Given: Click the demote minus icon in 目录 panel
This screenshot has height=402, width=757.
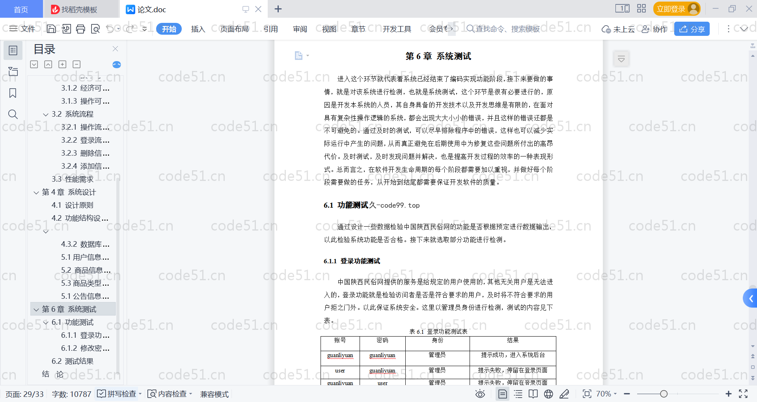Looking at the screenshot, I should point(76,64).
